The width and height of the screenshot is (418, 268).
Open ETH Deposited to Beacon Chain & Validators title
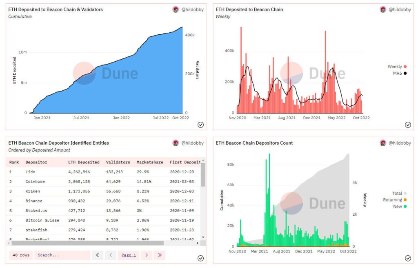pyautogui.click(x=56, y=10)
